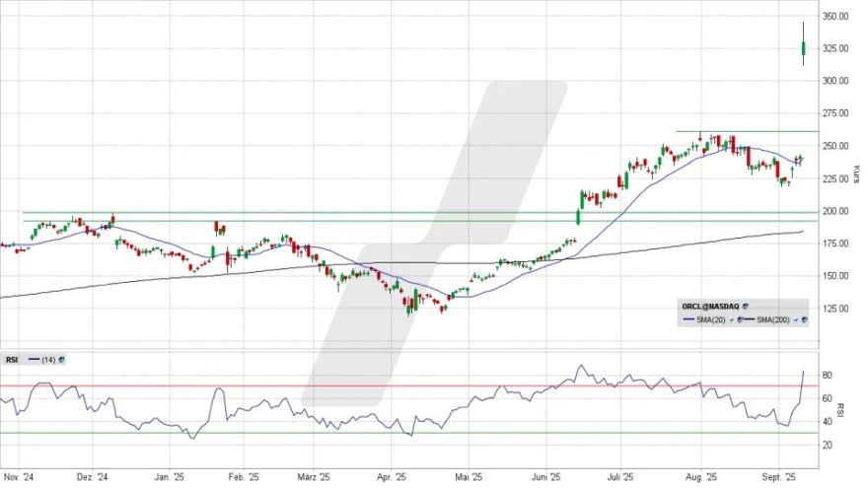Click the blue SMA(20) line sample in legend
This screenshot has height=488, width=868.
pos(687,320)
